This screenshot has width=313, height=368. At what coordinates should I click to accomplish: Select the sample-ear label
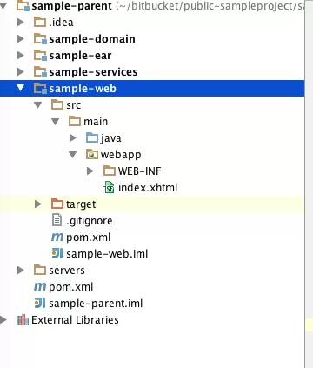(x=80, y=56)
